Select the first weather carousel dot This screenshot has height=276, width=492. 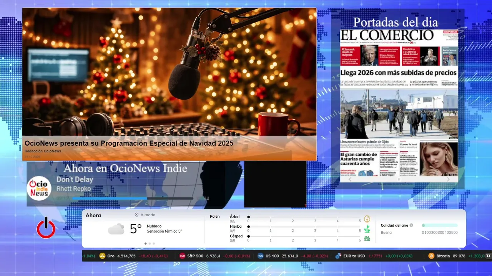(145, 243)
